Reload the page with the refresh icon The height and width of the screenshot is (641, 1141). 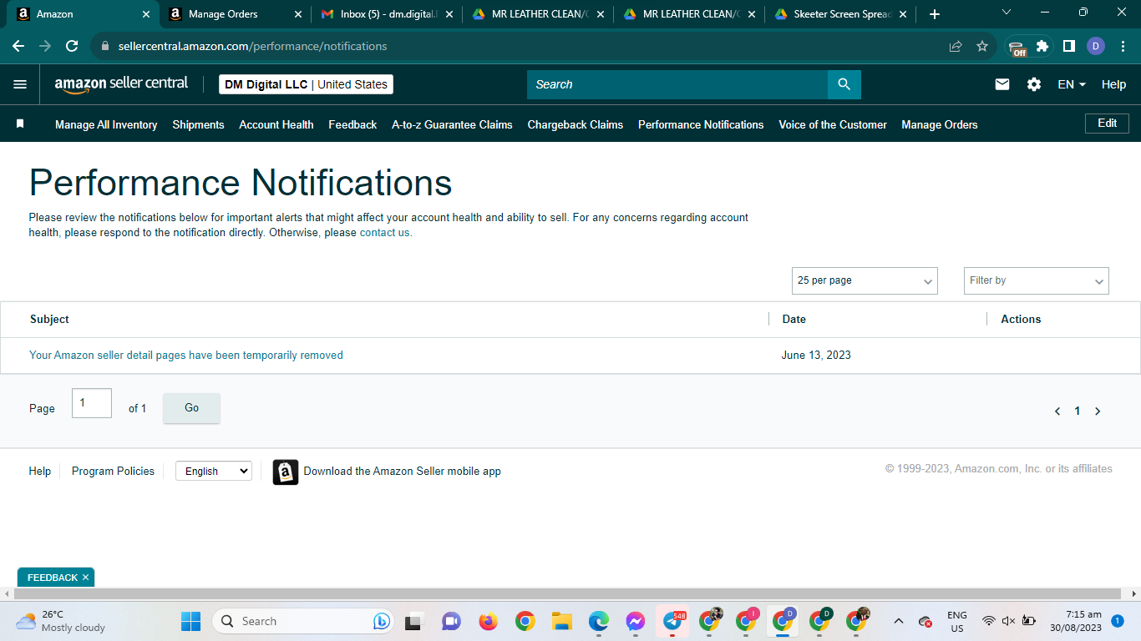pyautogui.click(x=72, y=46)
